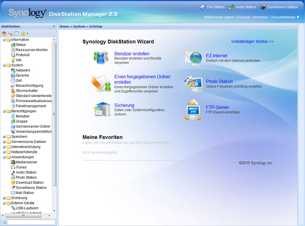Open Photo Station in tree
Viewport: 305px width, 226px height.
[x=24, y=177]
